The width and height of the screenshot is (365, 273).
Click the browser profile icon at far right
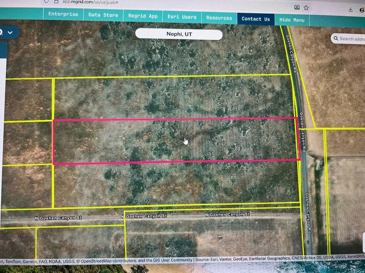point(362,10)
